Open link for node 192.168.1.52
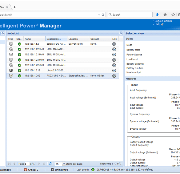This screenshot has width=180, height=174. (x=114, y=44)
